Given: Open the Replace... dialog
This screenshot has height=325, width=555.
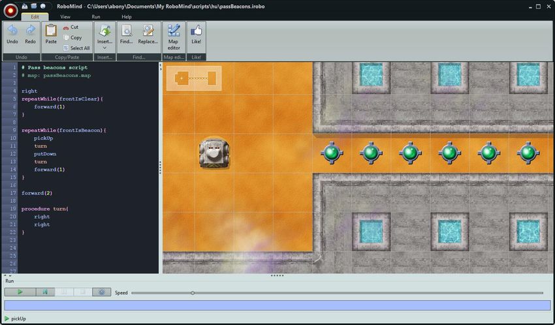Looking at the screenshot, I should point(148,35).
